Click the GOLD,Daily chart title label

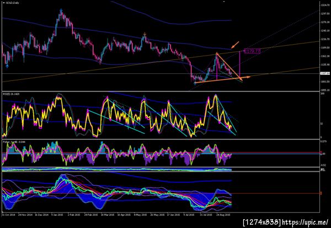(x=11, y=3)
